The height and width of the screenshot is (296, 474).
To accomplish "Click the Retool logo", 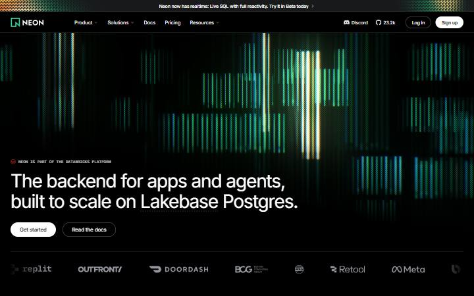I will point(348,269).
